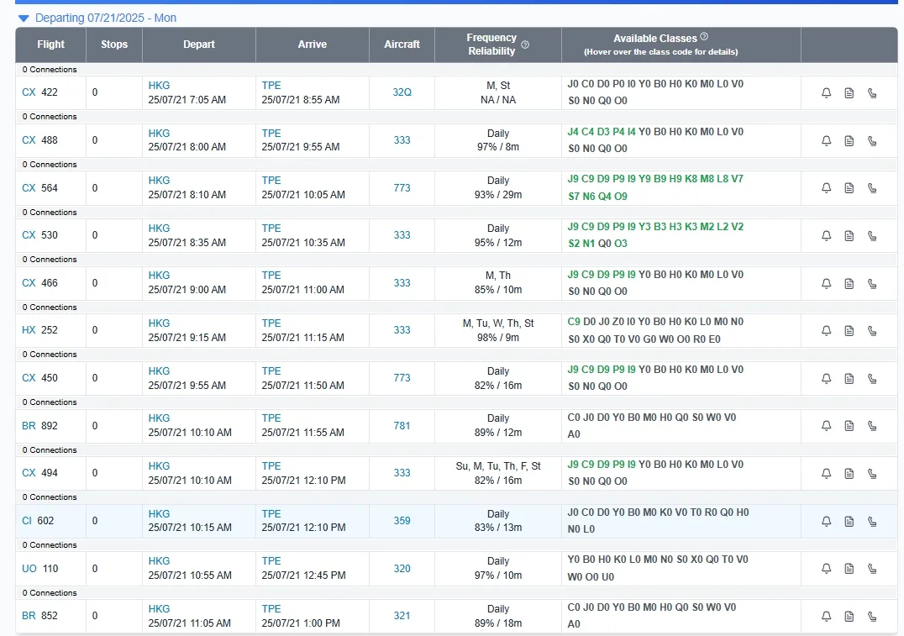Click the Aircraft column header
The width and height of the screenshot is (904, 636).
[402, 45]
